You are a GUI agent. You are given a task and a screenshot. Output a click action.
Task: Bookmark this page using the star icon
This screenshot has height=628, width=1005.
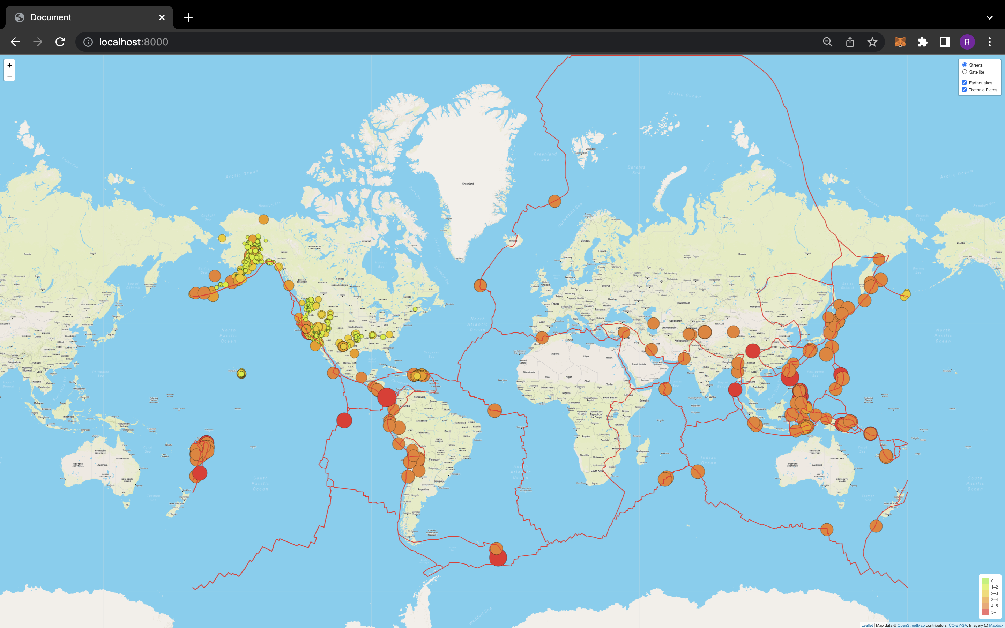coord(872,42)
